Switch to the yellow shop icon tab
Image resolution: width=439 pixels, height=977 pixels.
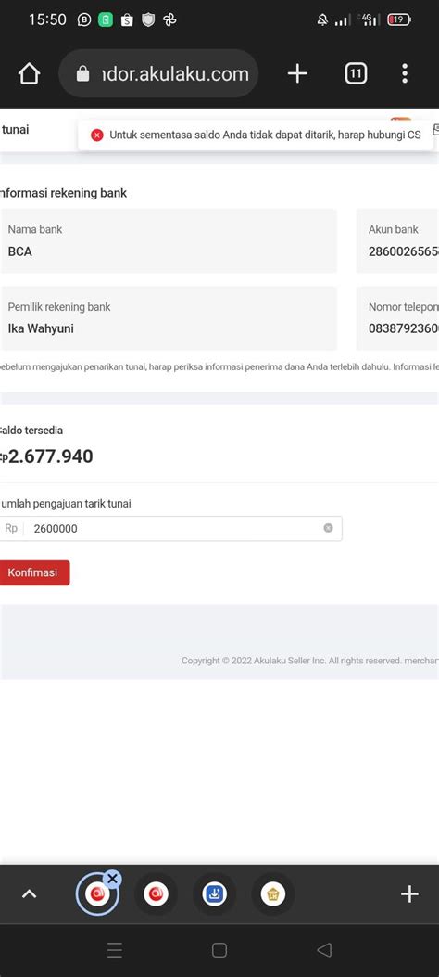pyautogui.click(x=273, y=894)
